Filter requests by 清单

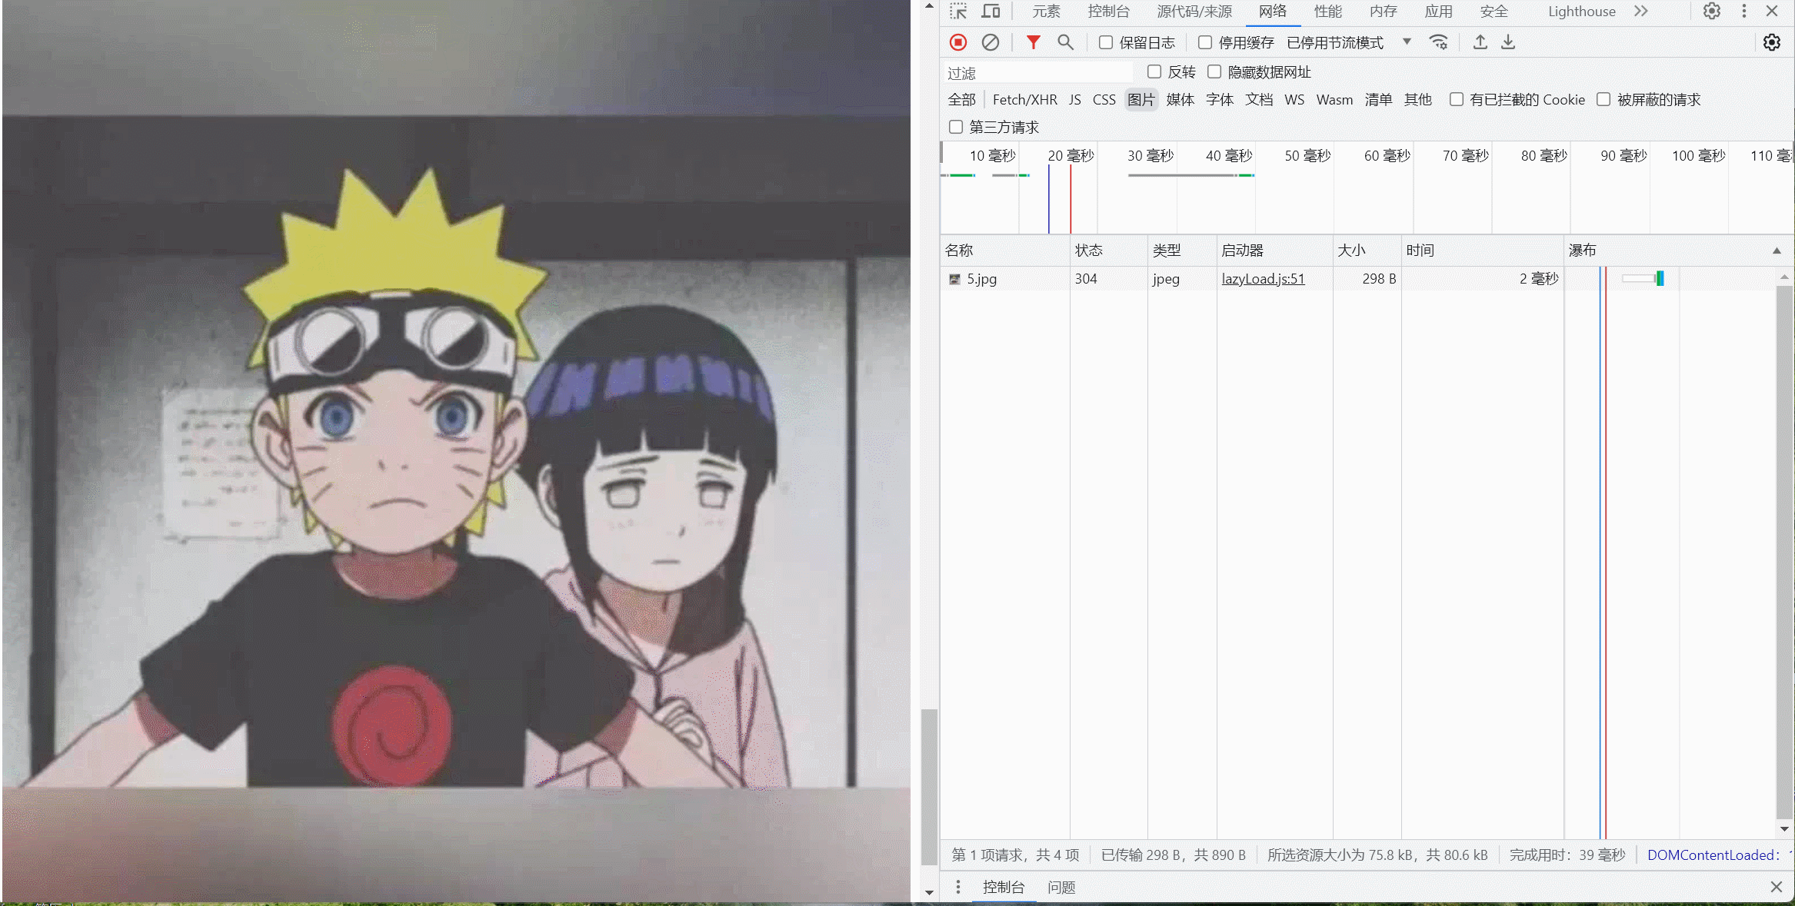tap(1378, 100)
